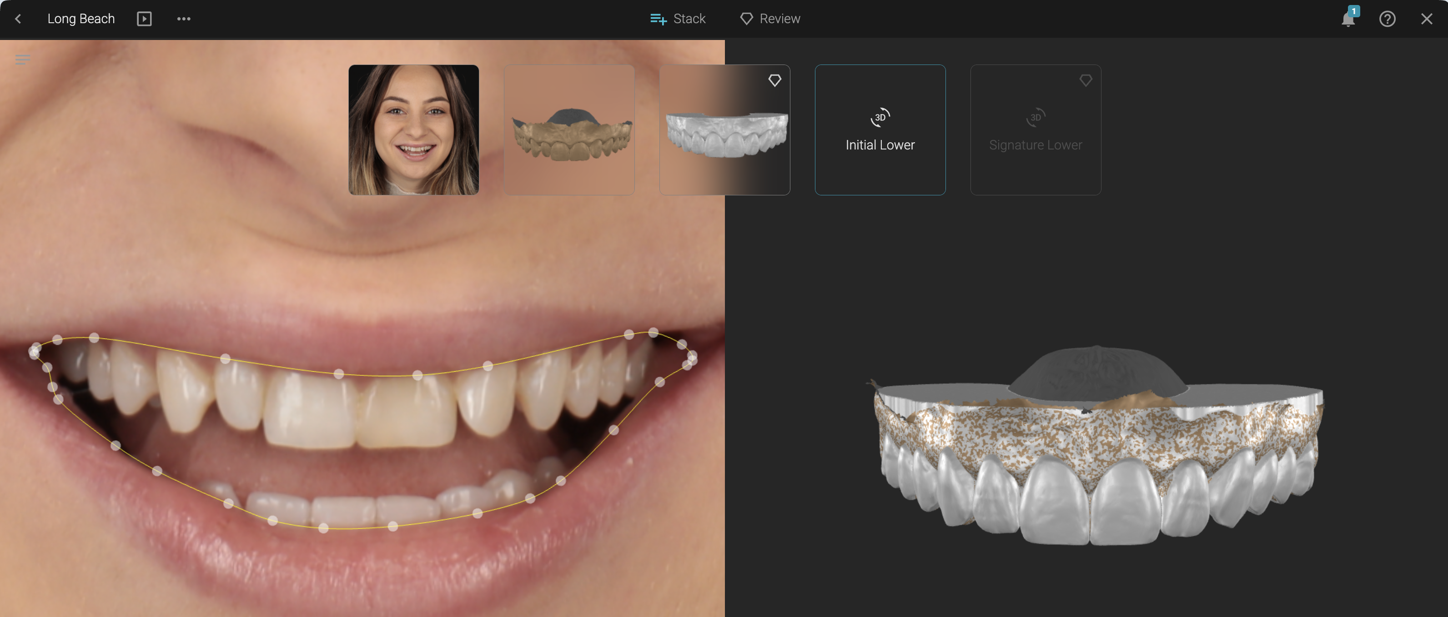Click the 3D rotate icon in Signature Lower
The width and height of the screenshot is (1448, 617).
[1035, 117]
